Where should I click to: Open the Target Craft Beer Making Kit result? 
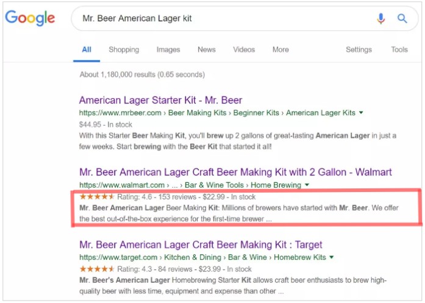pos(201,244)
